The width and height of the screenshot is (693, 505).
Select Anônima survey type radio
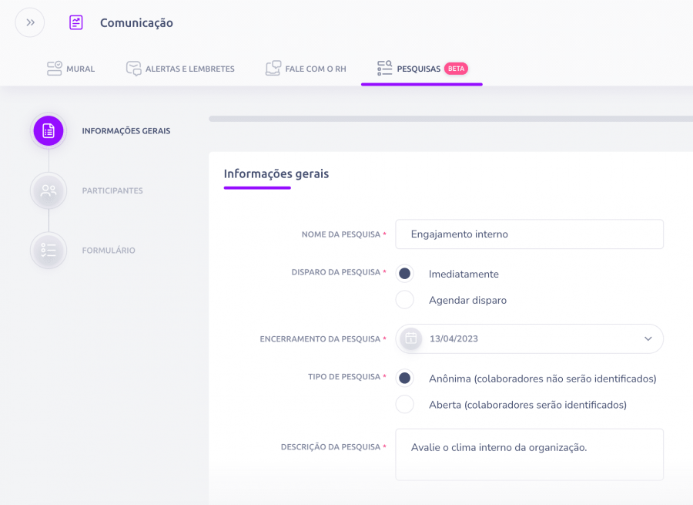click(405, 379)
